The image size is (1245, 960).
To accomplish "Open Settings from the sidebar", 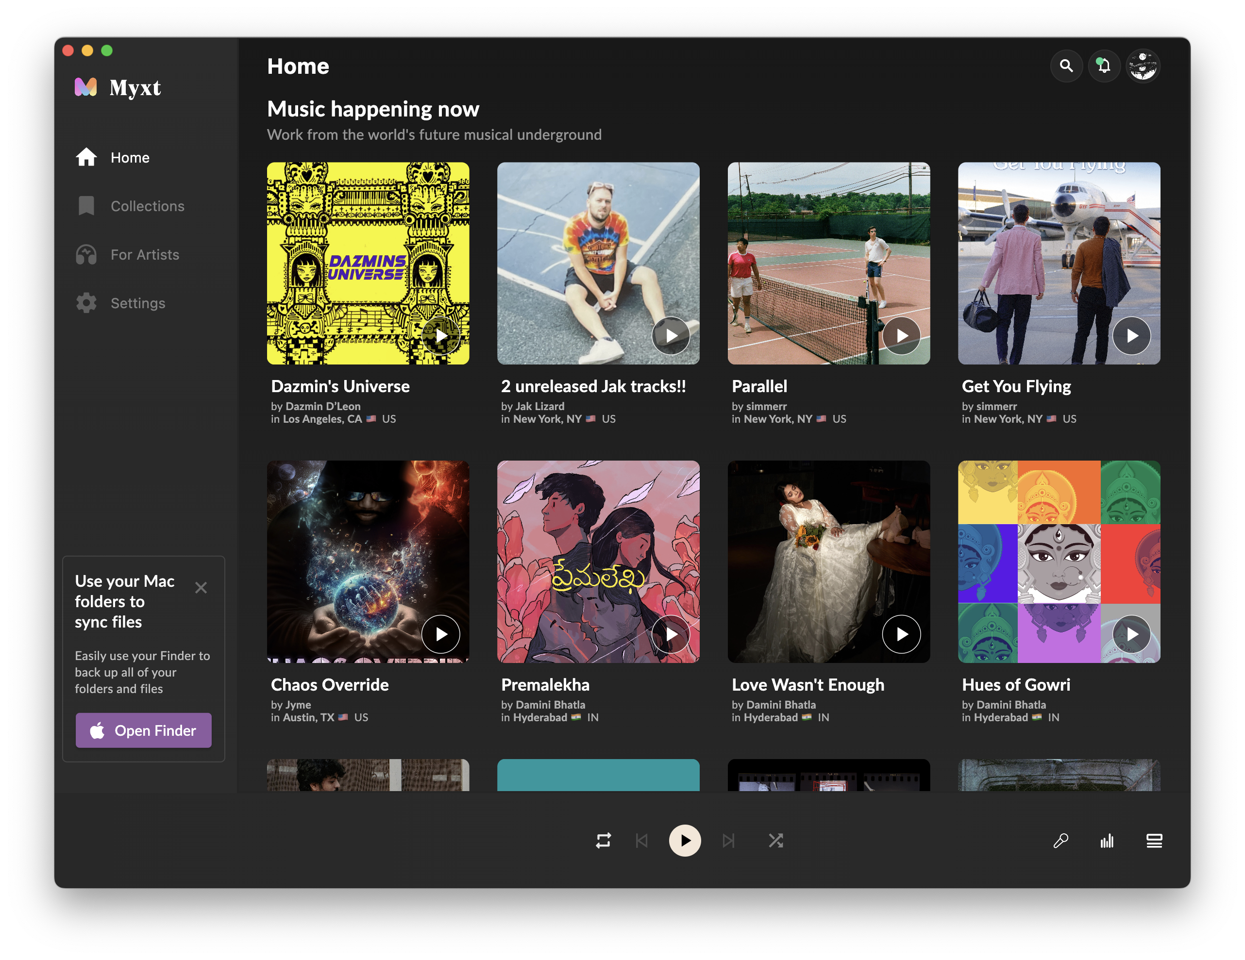I will pos(138,303).
